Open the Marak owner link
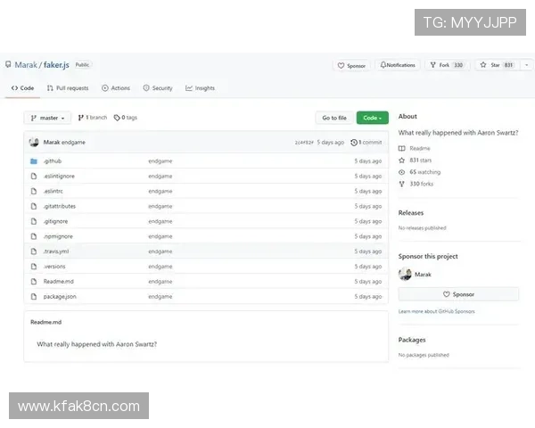This screenshot has width=535, height=428. (x=26, y=65)
